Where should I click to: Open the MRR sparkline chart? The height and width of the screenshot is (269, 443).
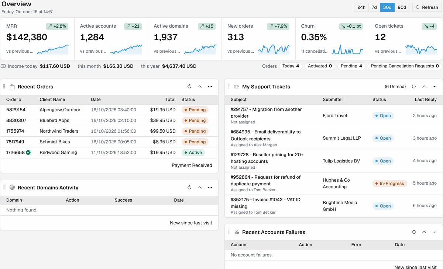(x=53, y=49)
